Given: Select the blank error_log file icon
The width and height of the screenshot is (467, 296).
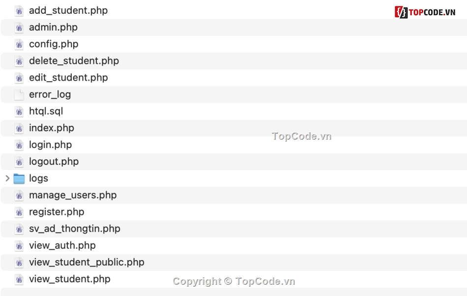Looking at the screenshot, I should (19, 95).
